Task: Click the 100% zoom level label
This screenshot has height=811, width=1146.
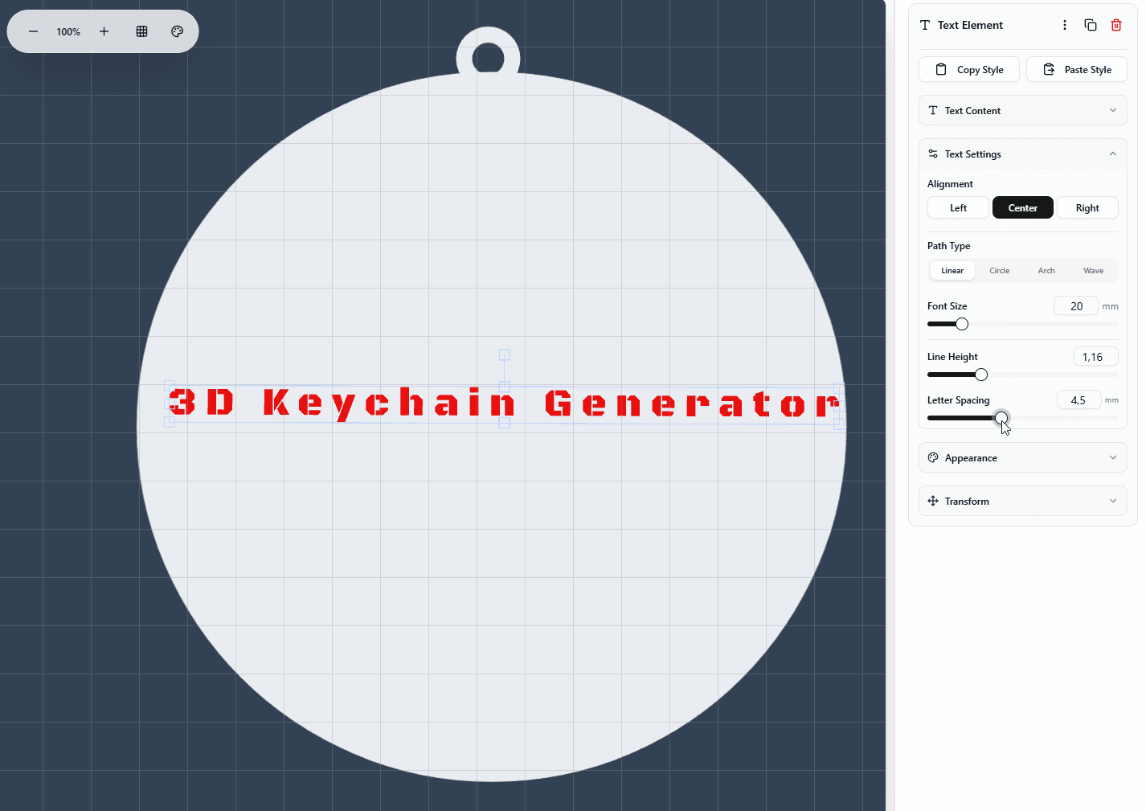Action: pos(68,32)
